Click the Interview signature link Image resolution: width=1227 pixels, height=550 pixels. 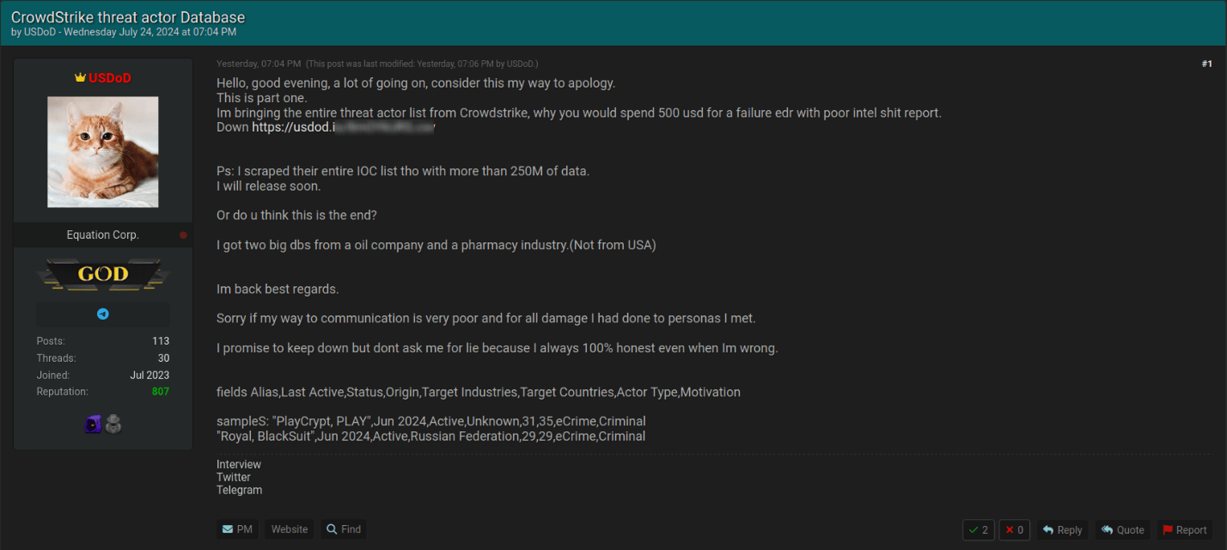tap(239, 465)
